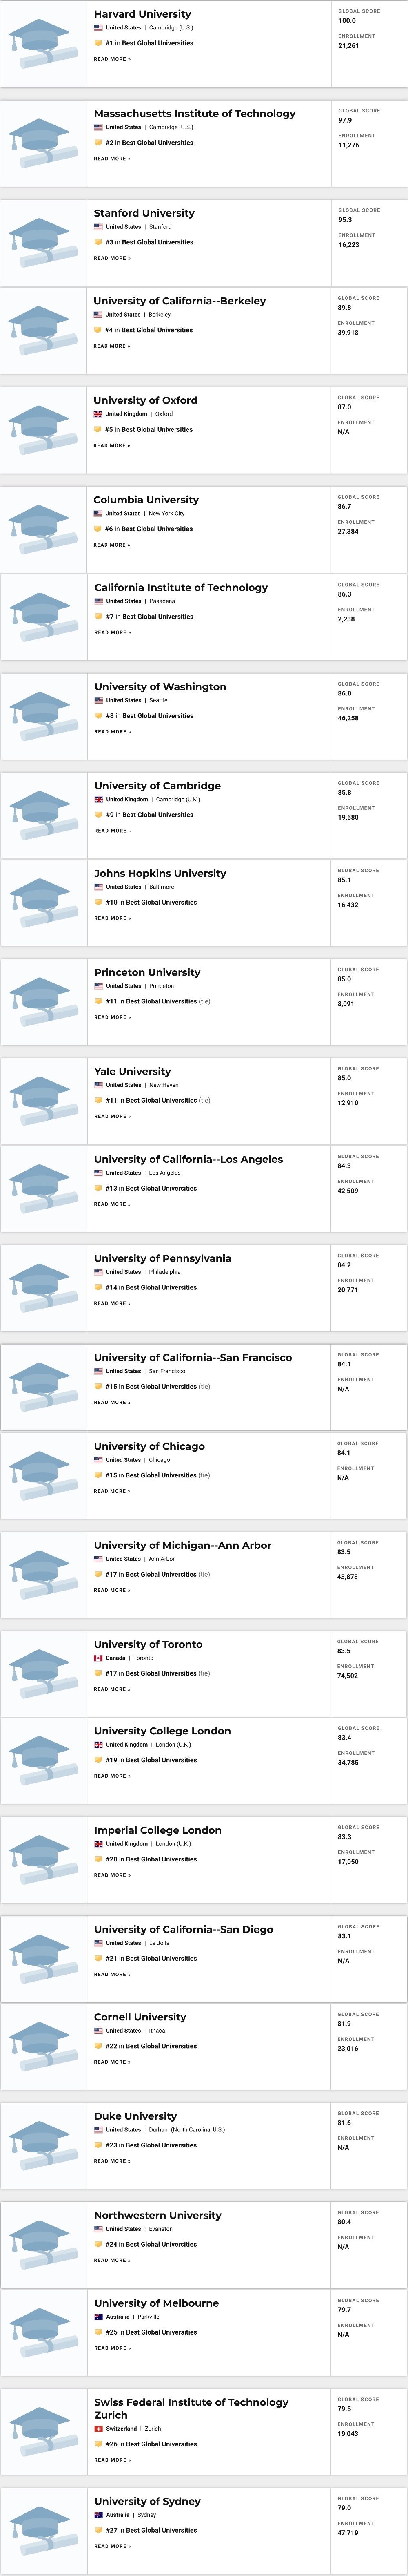Click the graduation cap icon beside Harvard University
This screenshot has height=2576, width=408.
[x=43, y=44]
